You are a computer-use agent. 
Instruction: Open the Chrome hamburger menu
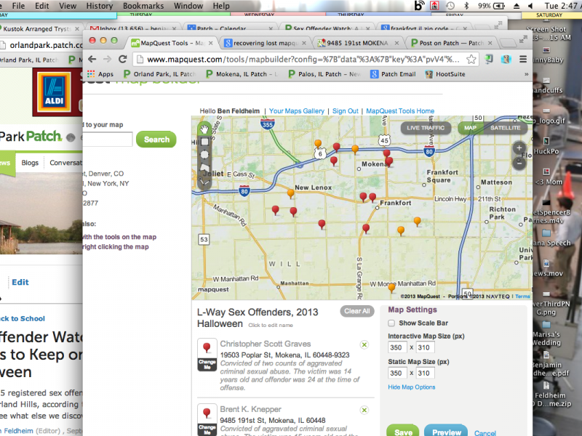pyautogui.click(x=523, y=60)
